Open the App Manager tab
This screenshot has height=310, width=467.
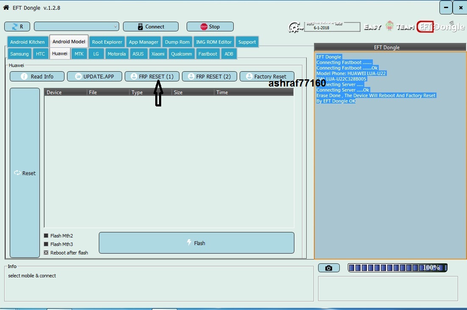(x=143, y=42)
